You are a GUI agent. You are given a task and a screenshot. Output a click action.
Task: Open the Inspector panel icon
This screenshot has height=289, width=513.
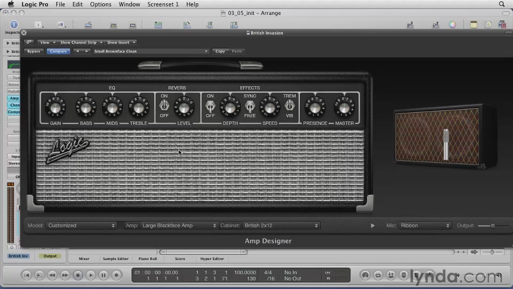14,25
